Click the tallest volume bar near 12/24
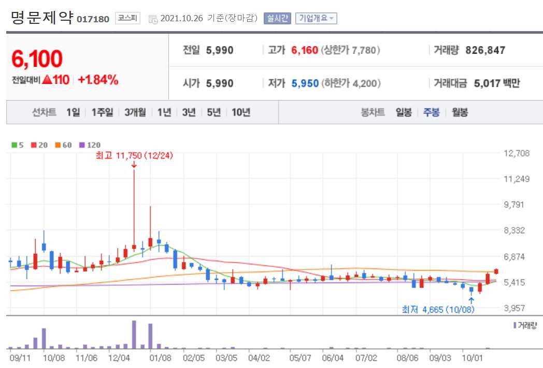This screenshot has width=543, height=368. pyautogui.click(x=134, y=334)
